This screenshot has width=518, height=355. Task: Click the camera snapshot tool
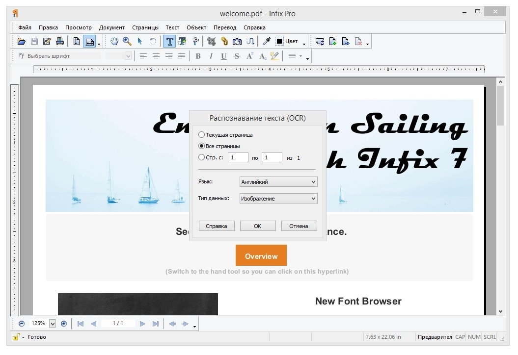coord(237,42)
